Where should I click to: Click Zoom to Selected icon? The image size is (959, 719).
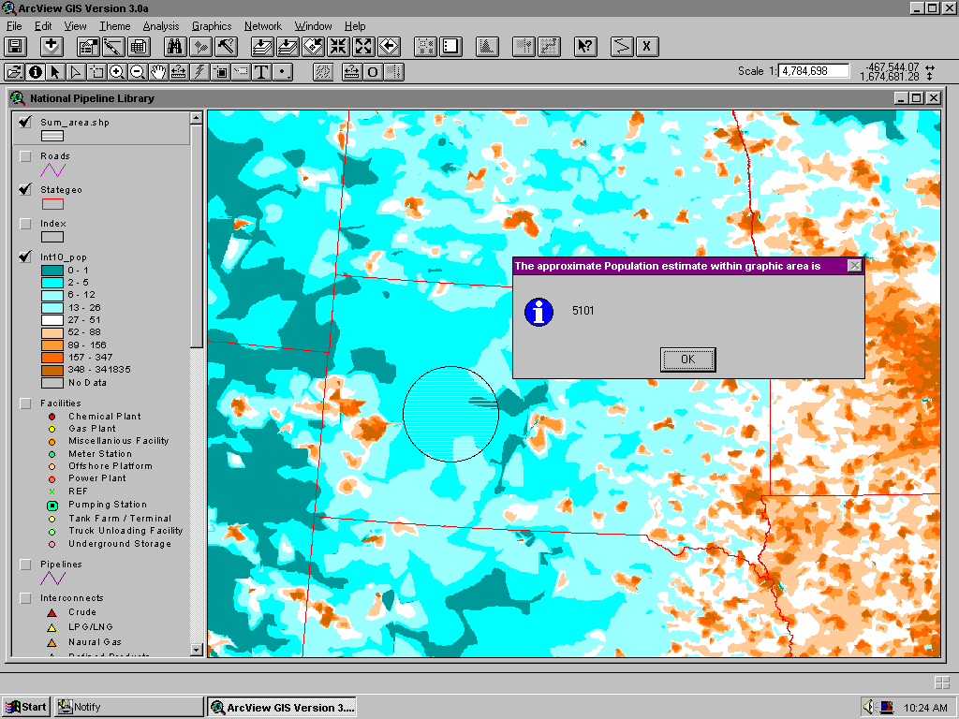point(313,47)
